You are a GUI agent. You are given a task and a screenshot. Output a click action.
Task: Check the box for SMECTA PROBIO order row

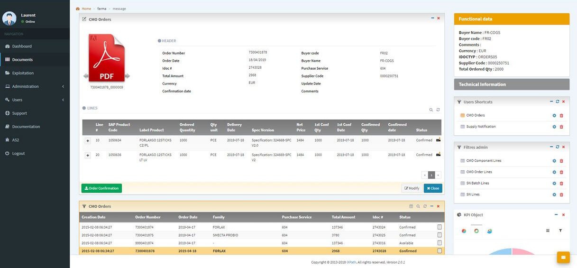coord(439,235)
